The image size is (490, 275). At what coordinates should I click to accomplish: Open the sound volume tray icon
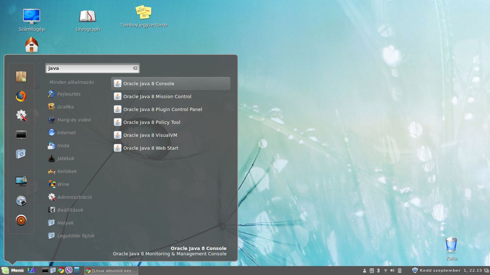pos(392,270)
